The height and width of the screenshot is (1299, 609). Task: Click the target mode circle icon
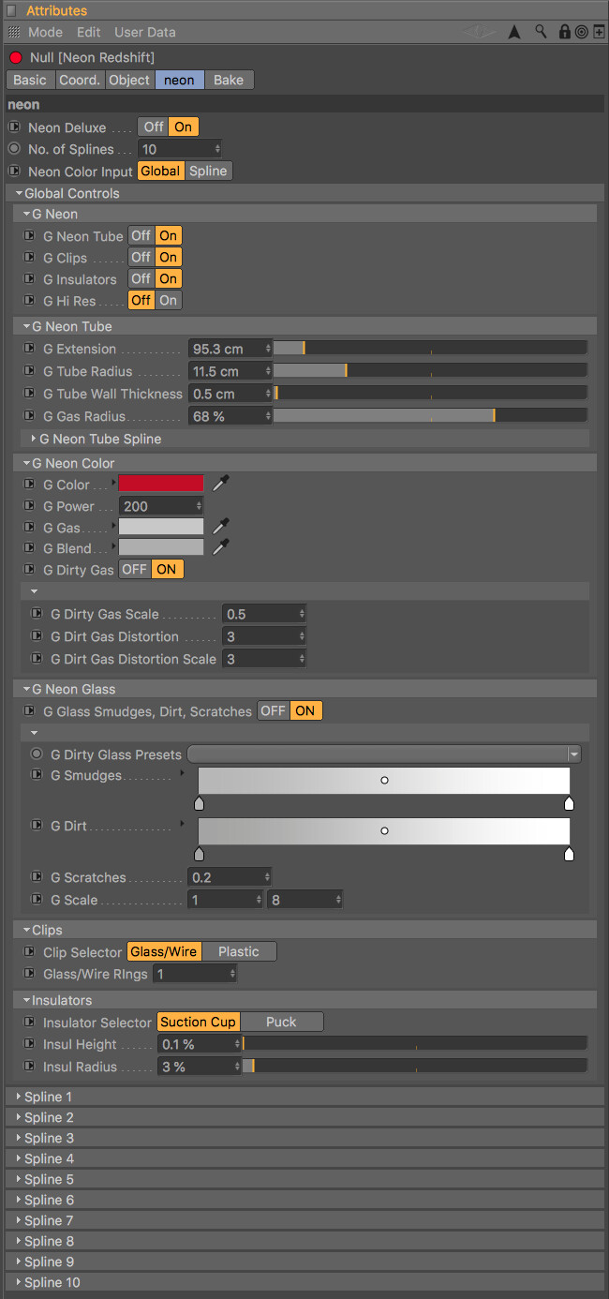tap(581, 32)
